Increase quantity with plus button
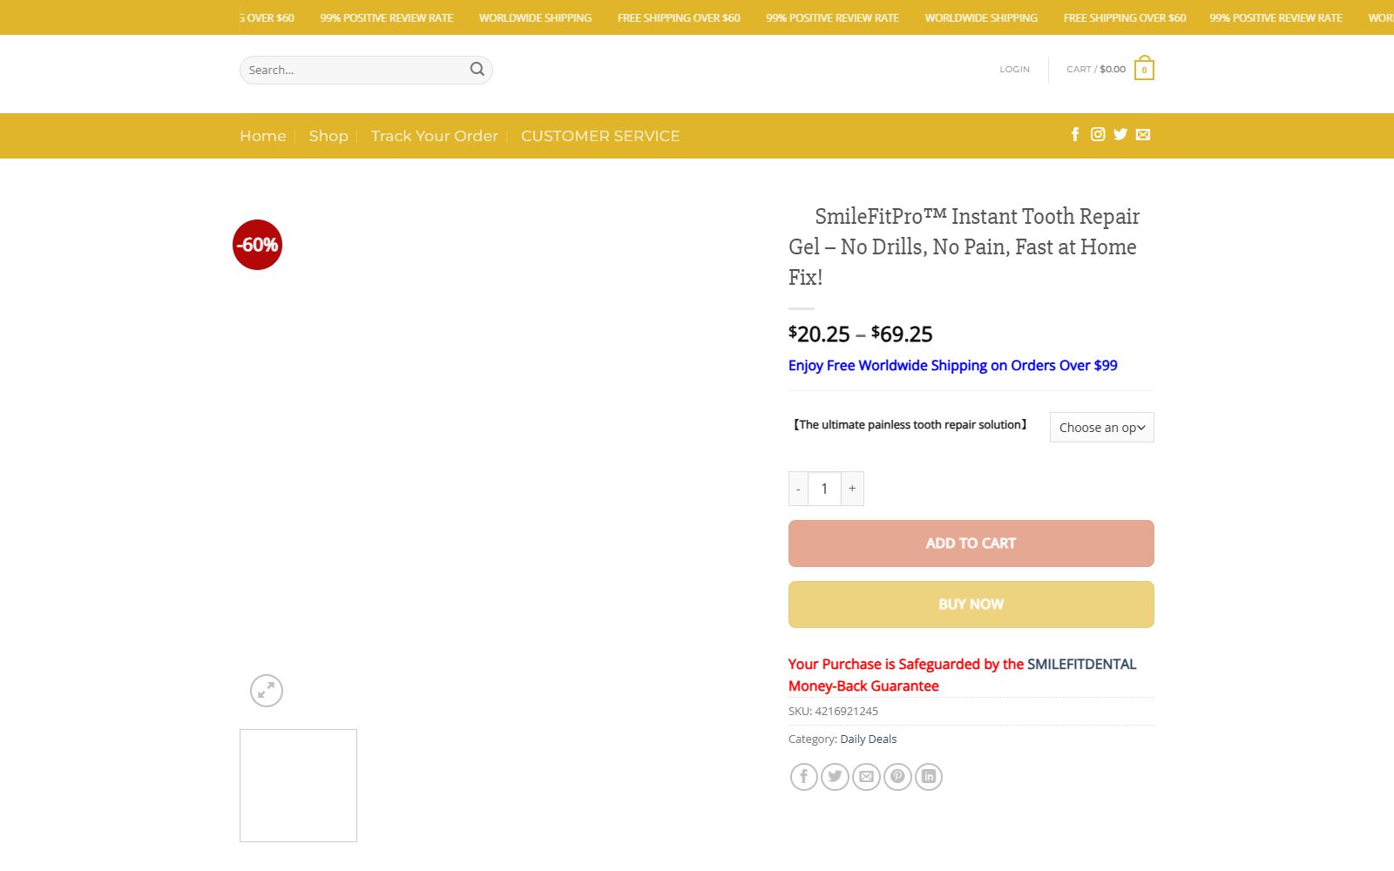Screen dimensions: 1394x871 852,489
